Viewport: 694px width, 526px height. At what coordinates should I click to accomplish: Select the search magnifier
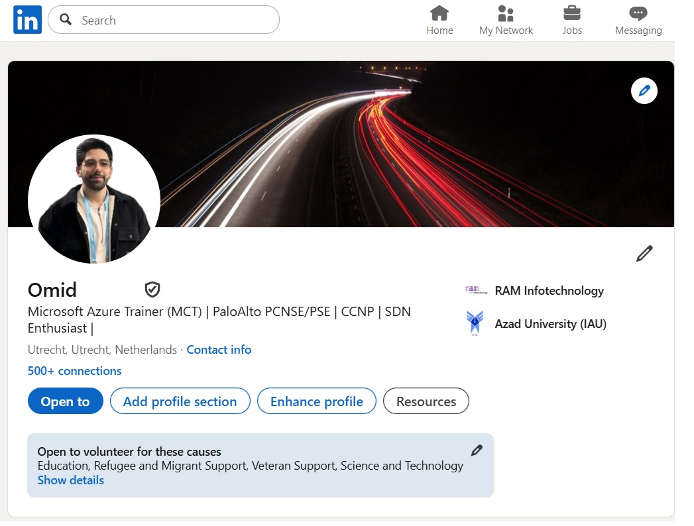[x=65, y=20]
